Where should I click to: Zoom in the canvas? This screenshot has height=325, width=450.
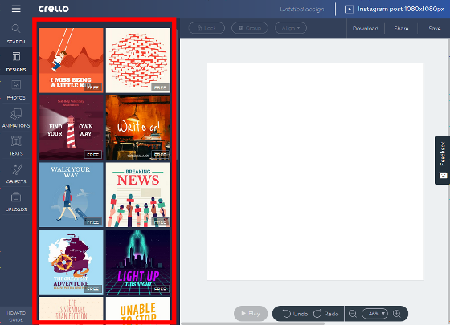click(x=397, y=314)
